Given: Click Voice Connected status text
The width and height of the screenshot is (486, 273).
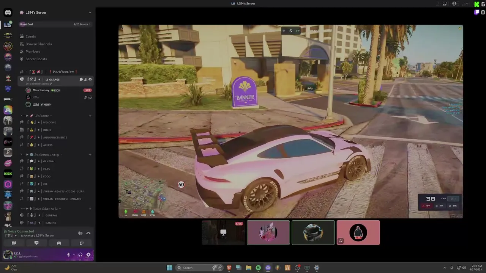Looking at the screenshot, I should tap(21, 231).
